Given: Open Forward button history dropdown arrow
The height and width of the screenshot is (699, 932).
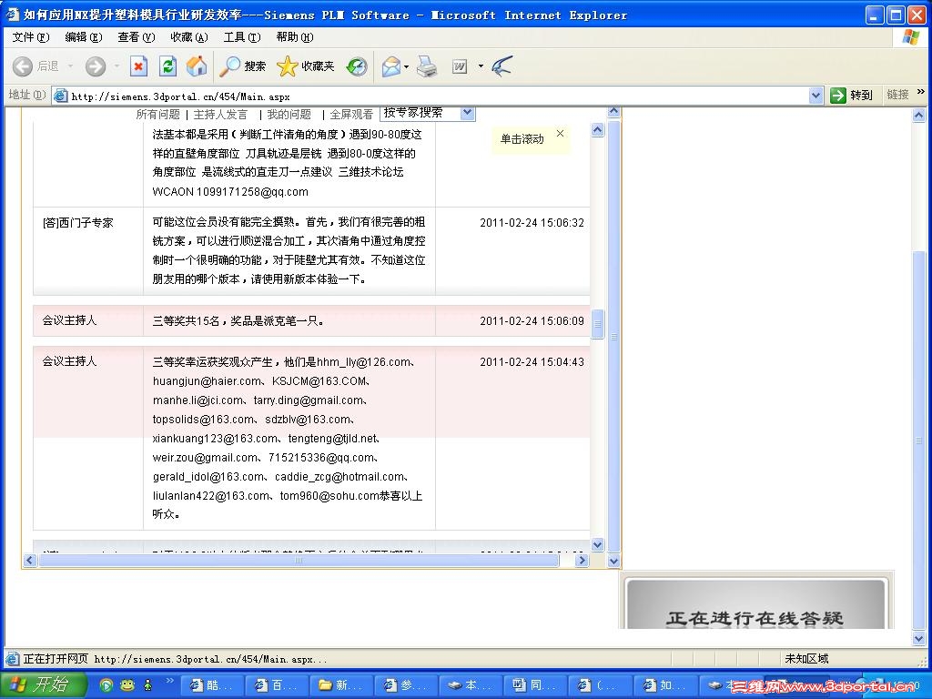Looking at the screenshot, I should (117, 66).
